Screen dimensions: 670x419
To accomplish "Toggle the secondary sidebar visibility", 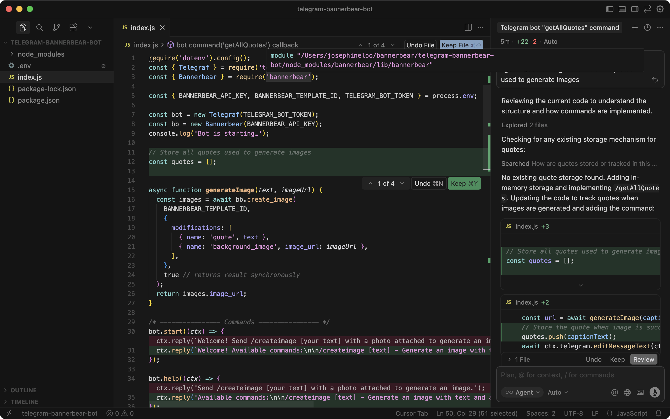I will [635, 9].
